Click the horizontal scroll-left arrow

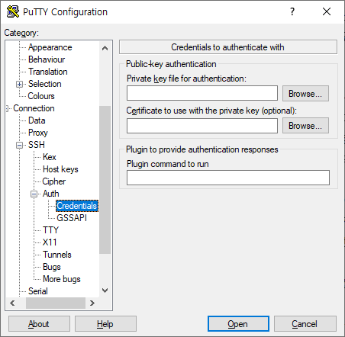(12, 303)
